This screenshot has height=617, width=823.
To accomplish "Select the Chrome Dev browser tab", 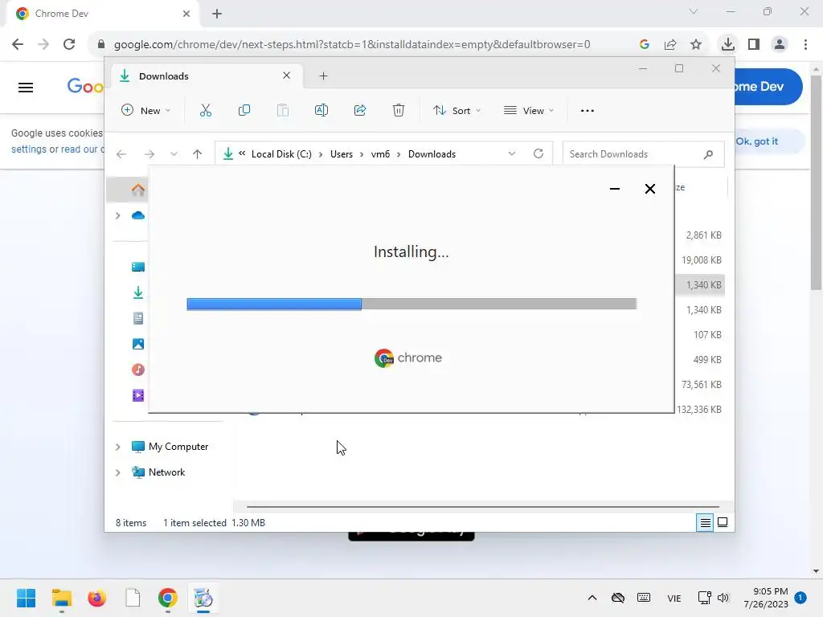I will tap(102, 14).
